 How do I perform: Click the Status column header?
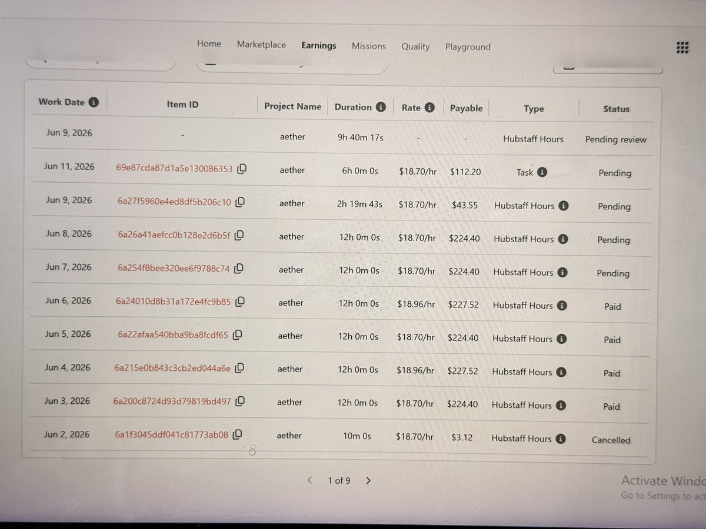coord(616,109)
